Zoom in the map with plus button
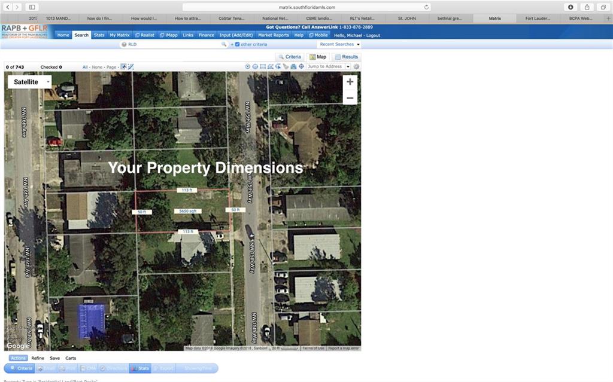613x382 pixels. 350,82
